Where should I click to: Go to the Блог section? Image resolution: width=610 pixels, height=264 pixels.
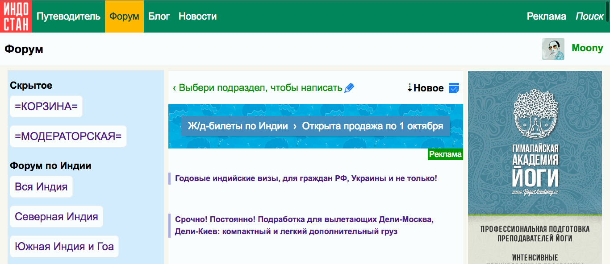pos(159,16)
